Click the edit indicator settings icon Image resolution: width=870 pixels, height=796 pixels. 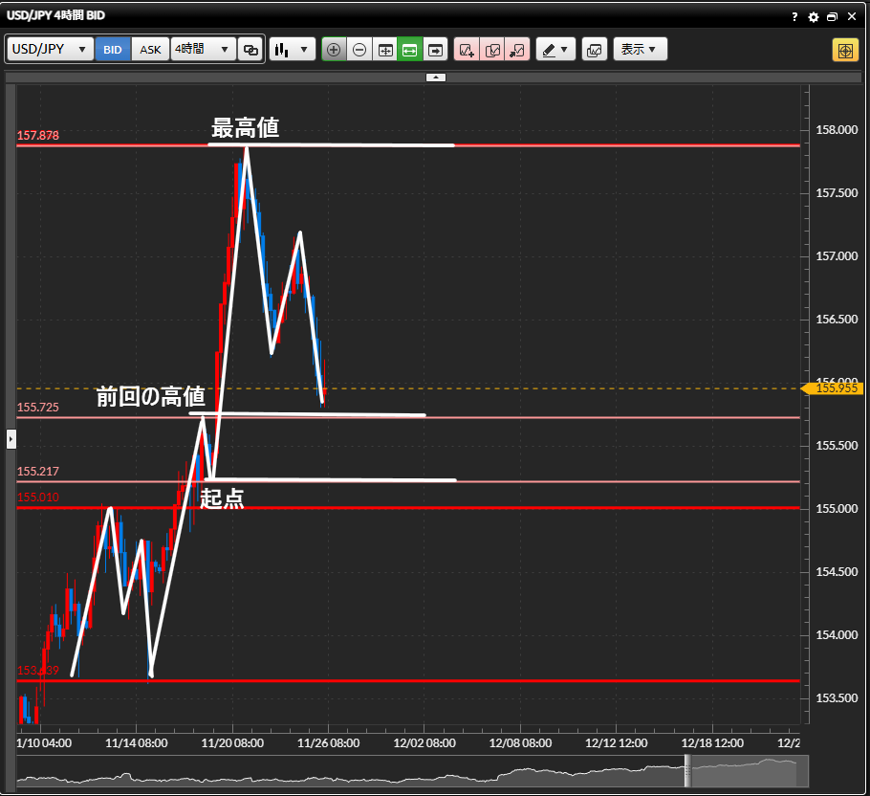(x=492, y=50)
